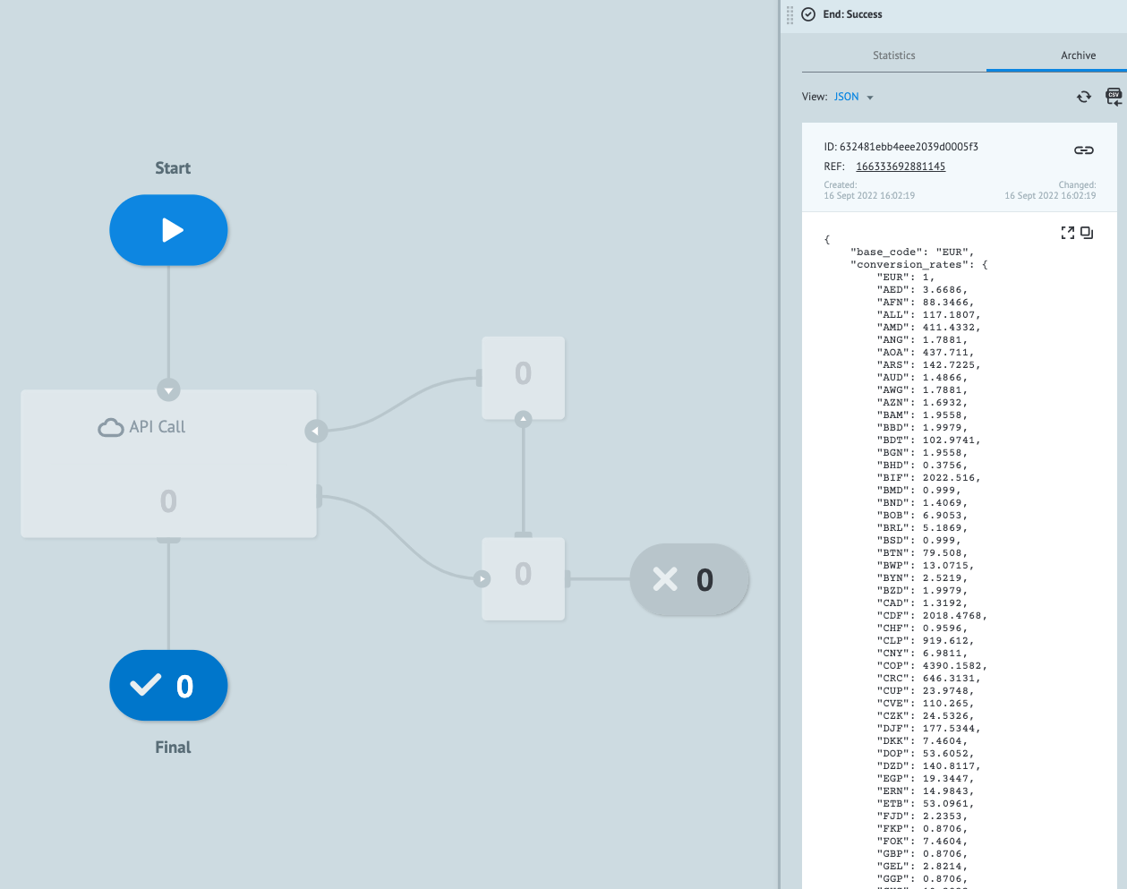Click the error node with X icon

(689, 579)
